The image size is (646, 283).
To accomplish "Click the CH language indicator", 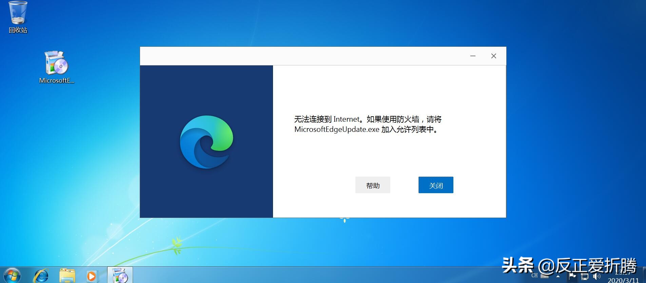I will pos(534,276).
